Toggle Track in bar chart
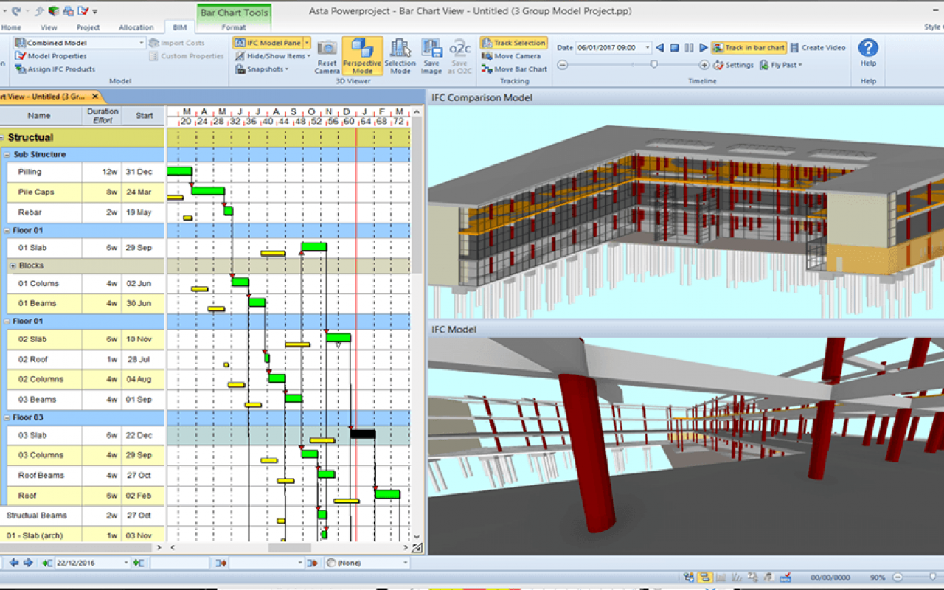 pos(749,48)
